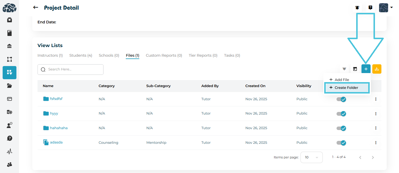Open the notifications bell icon
Screen dimensions: 399x173
coord(357,8)
